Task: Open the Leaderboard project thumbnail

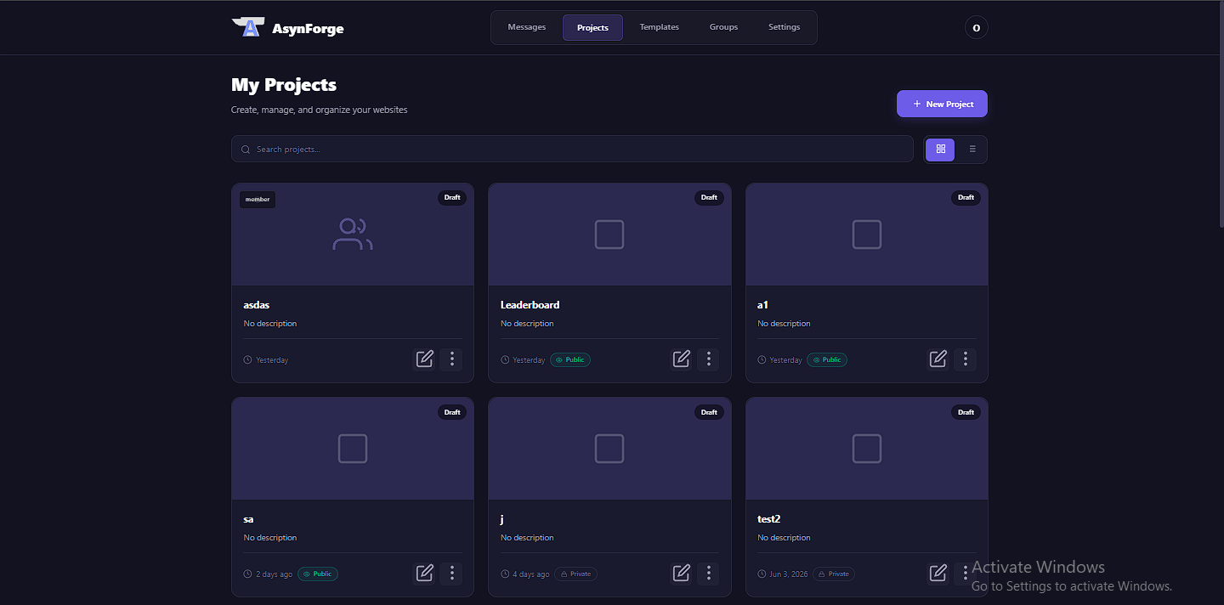Action: (609, 235)
